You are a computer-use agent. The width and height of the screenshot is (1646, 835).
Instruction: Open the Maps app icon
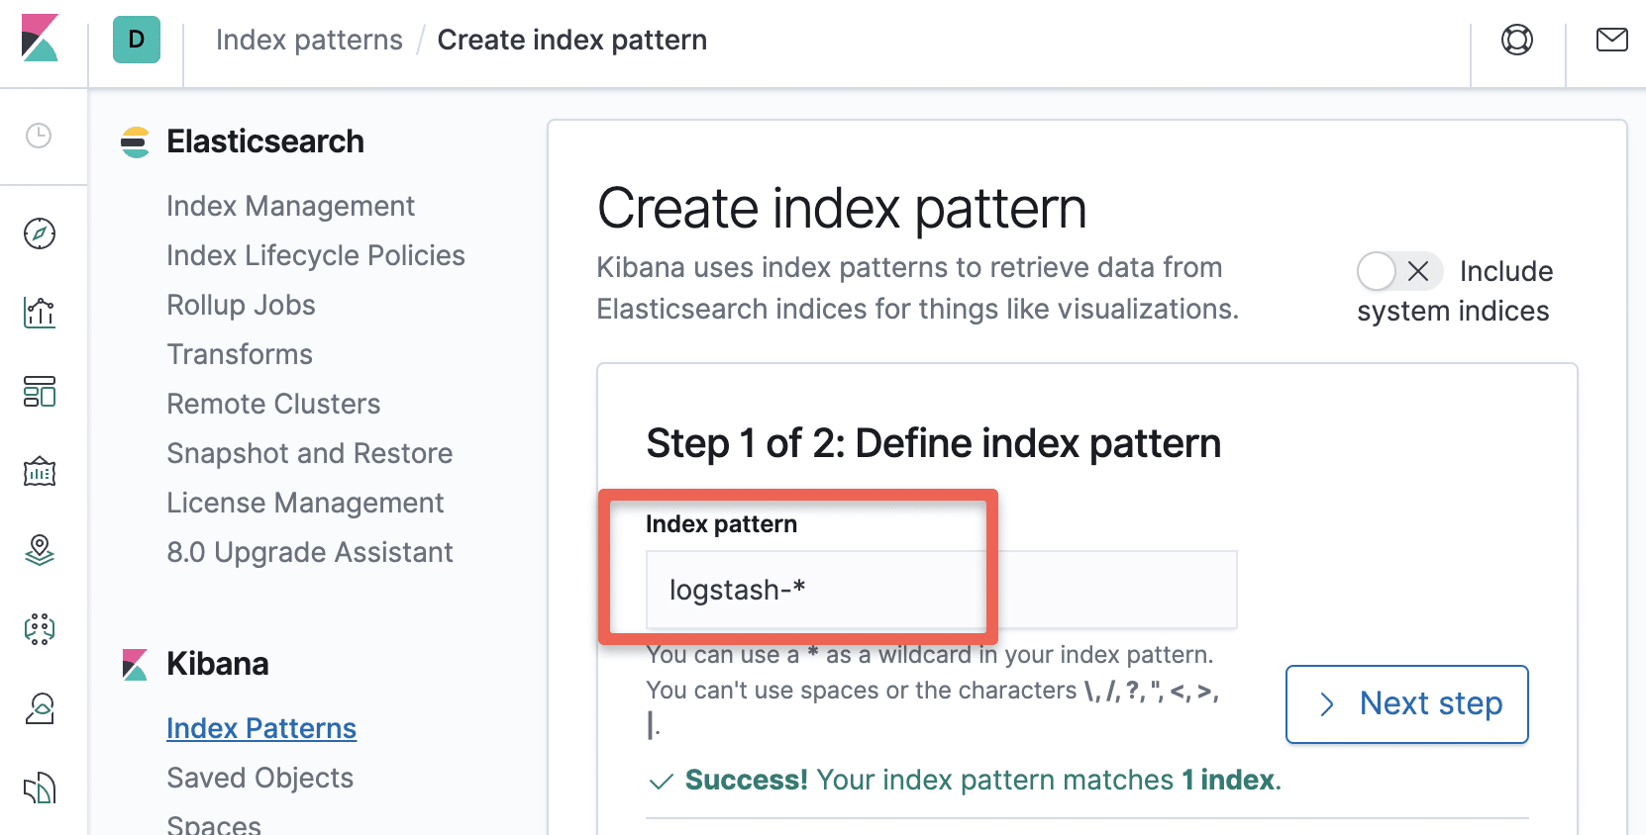point(39,551)
